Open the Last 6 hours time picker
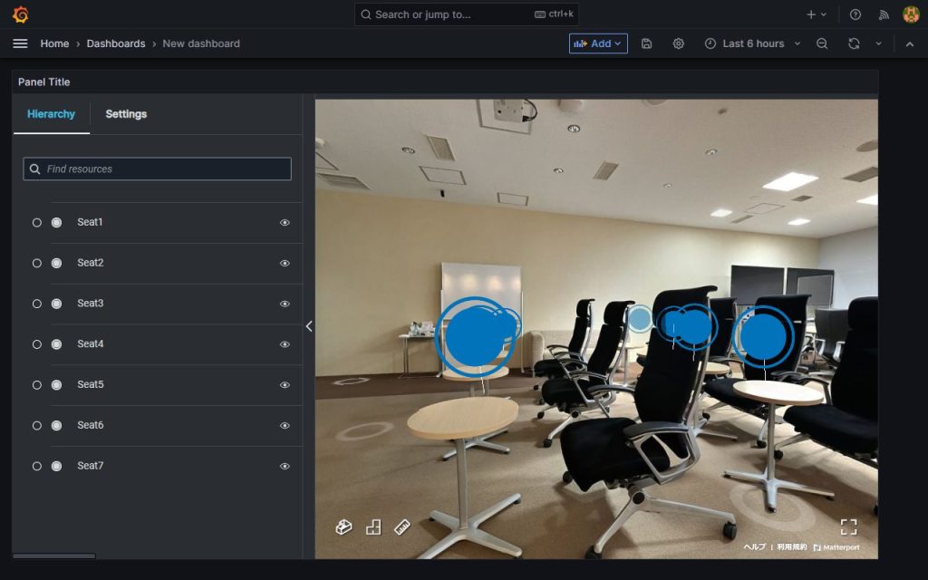Image resolution: width=928 pixels, height=580 pixels. tap(752, 43)
